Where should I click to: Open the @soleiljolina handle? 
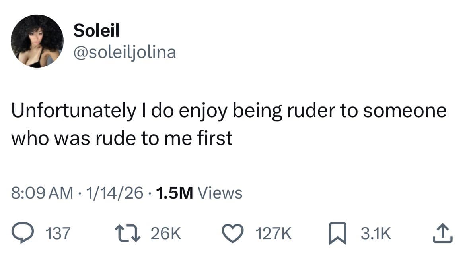125,52
